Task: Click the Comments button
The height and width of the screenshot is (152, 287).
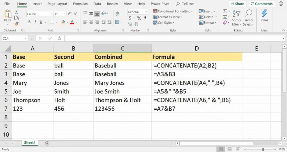Action: click(x=261, y=4)
